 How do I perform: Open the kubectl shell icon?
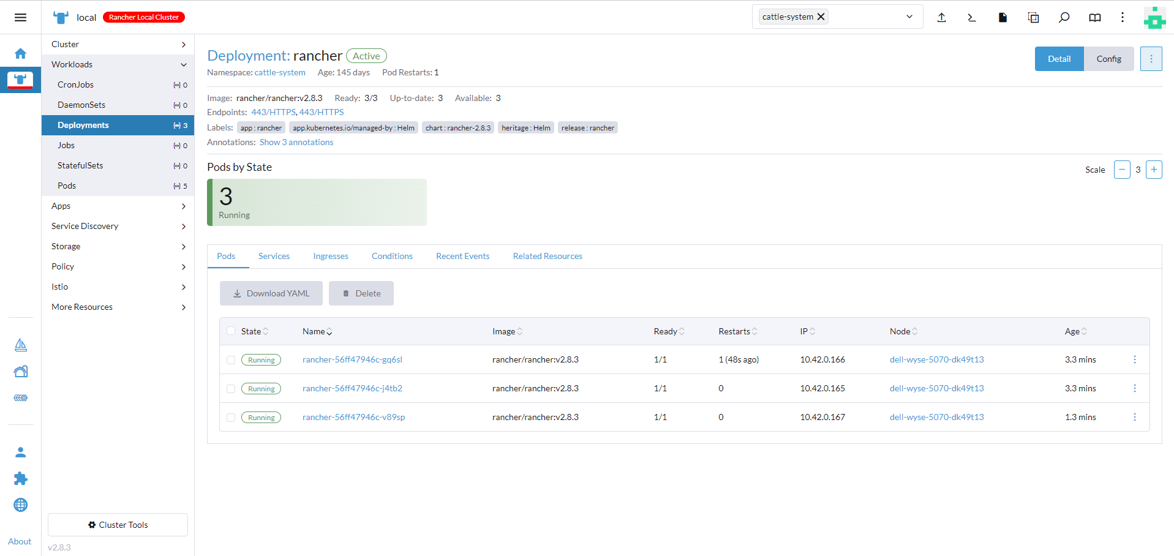(972, 17)
